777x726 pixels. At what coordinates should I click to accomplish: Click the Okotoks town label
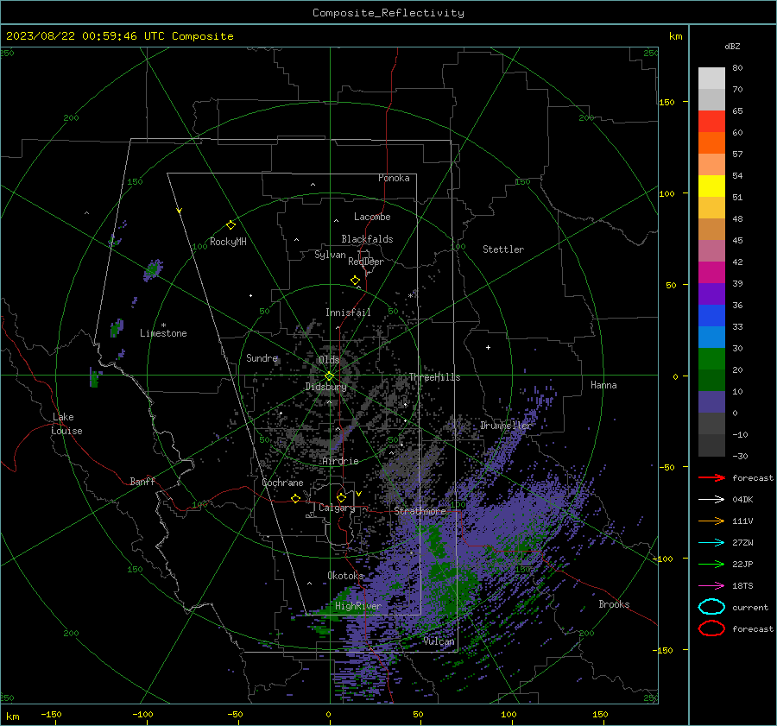click(345, 576)
